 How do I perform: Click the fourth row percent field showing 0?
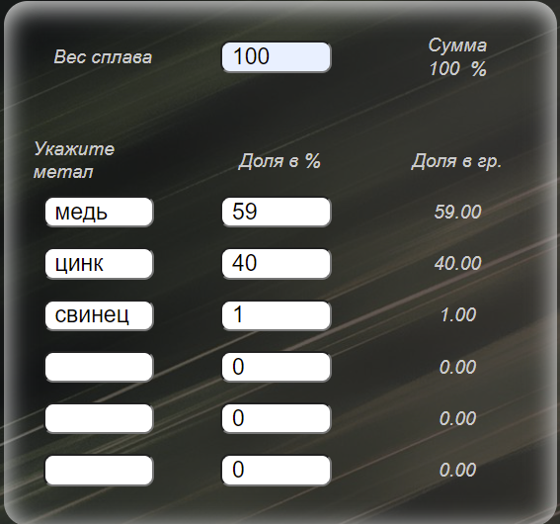tap(277, 367)
